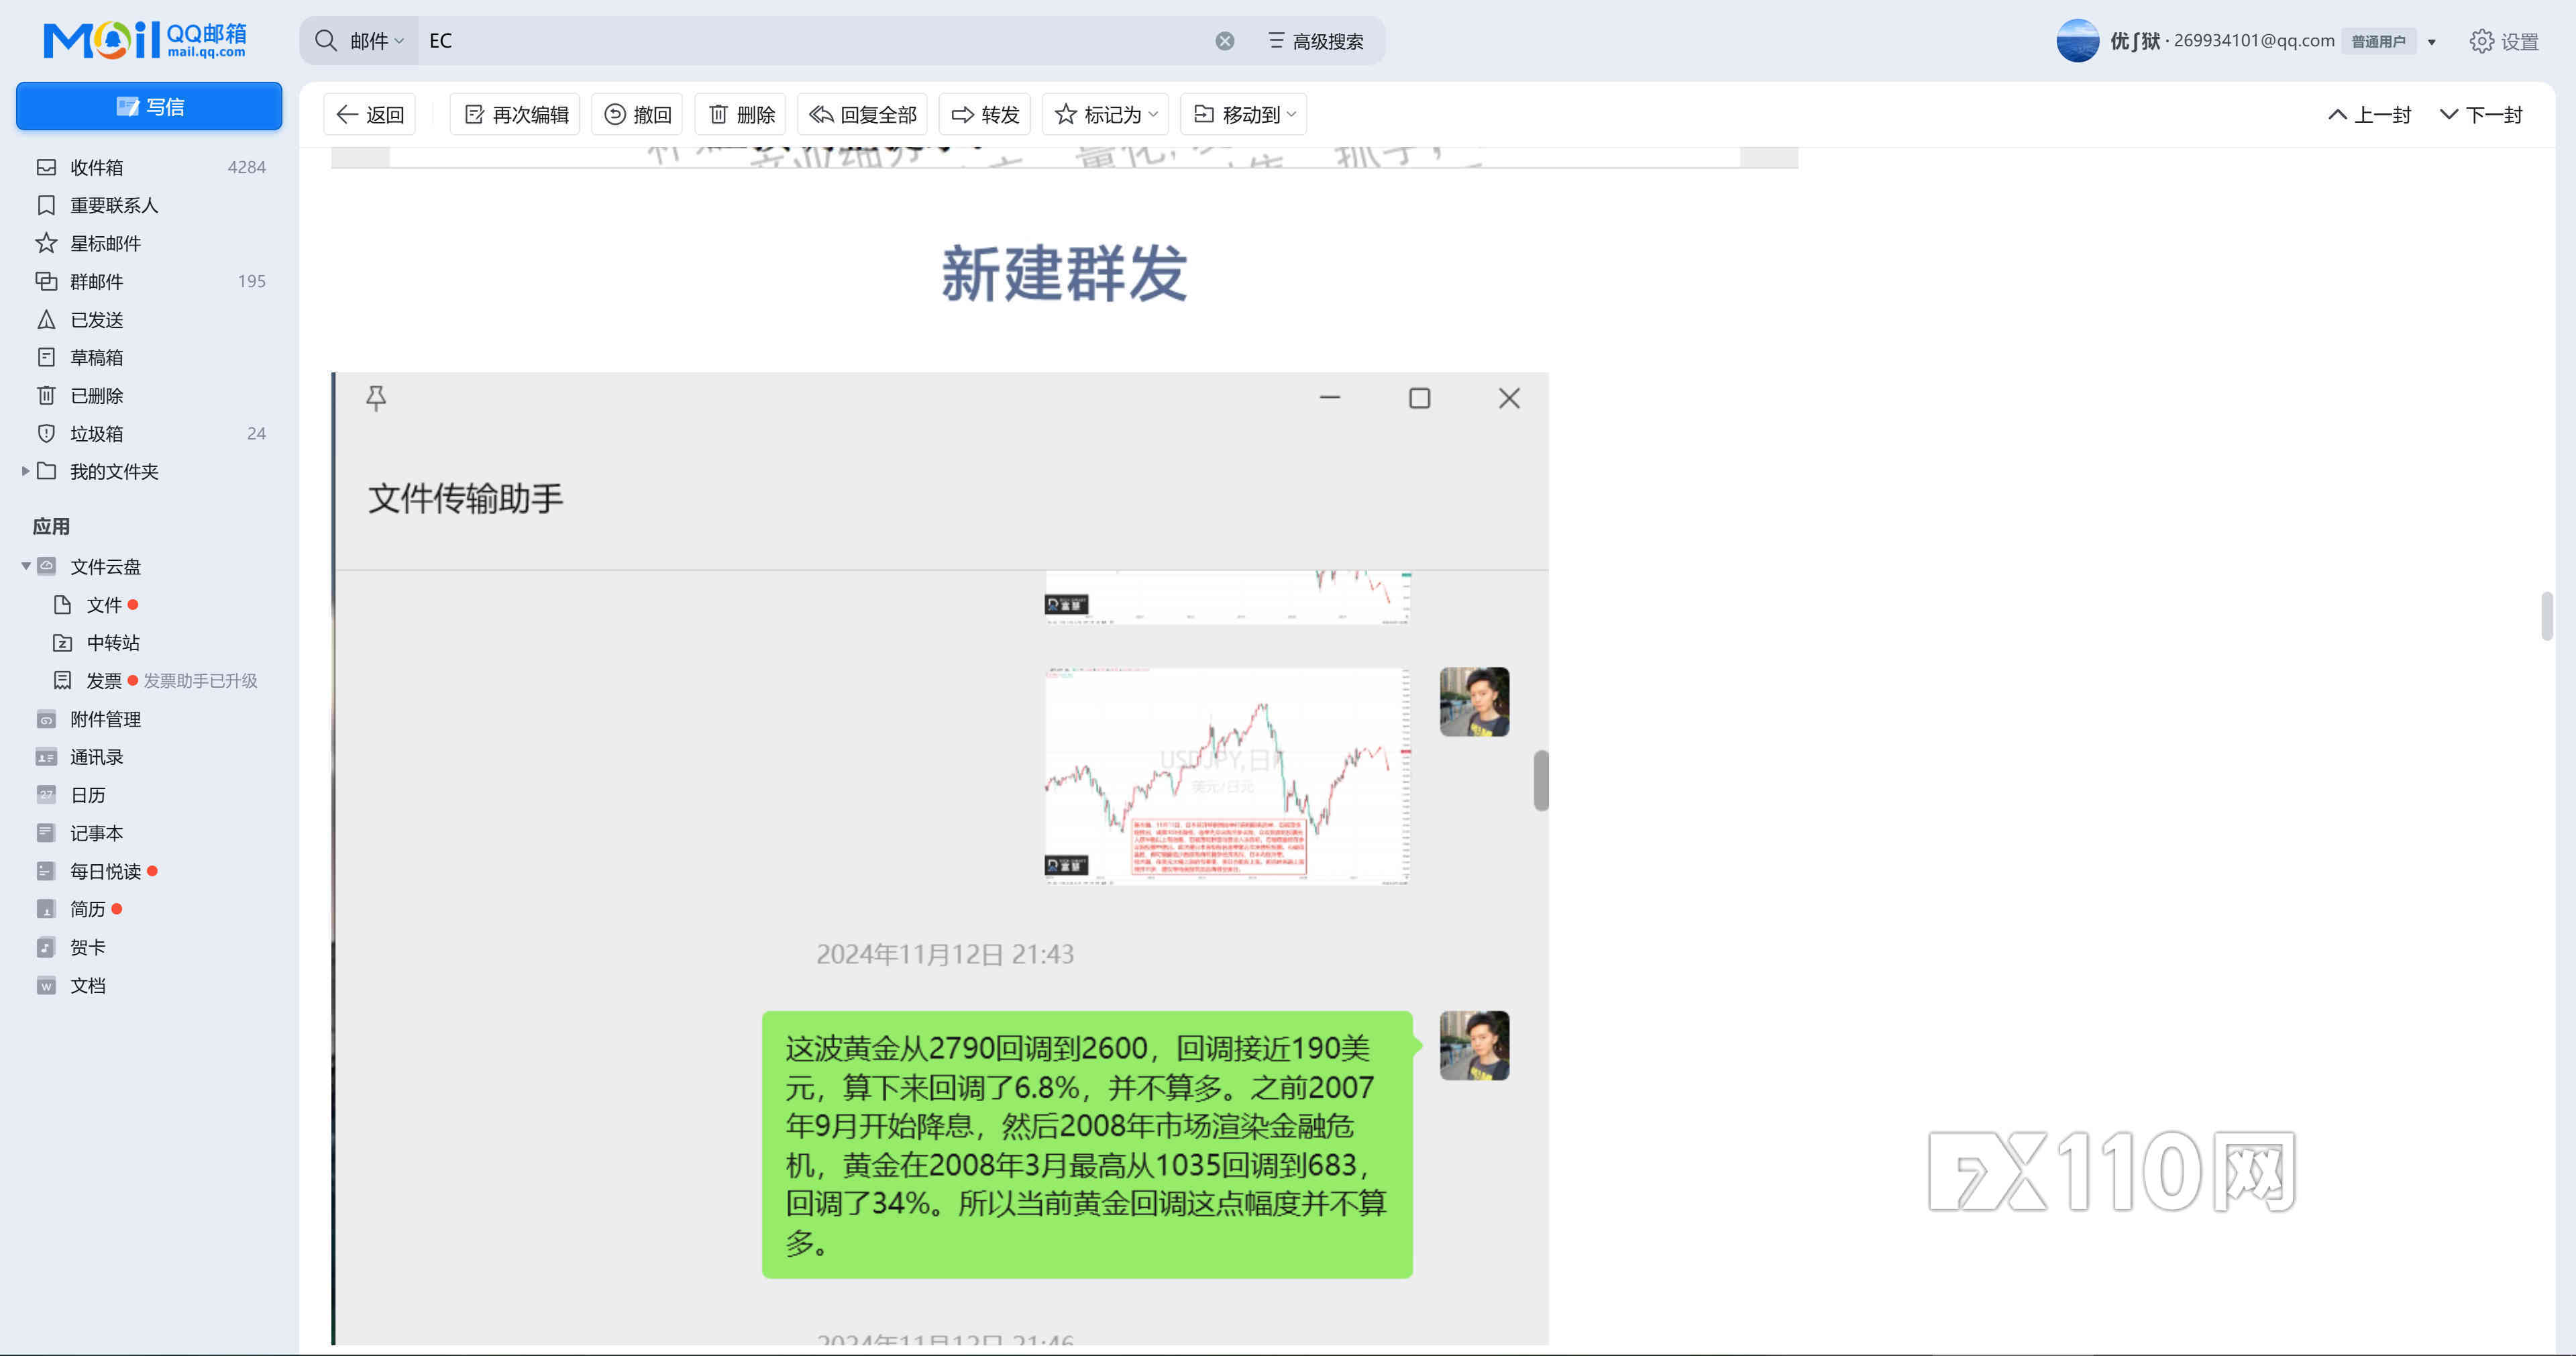Click 再次编辑 to edit again
Image resolution: width=2576 pixels, height=1356 pixels.
point(515,115)
